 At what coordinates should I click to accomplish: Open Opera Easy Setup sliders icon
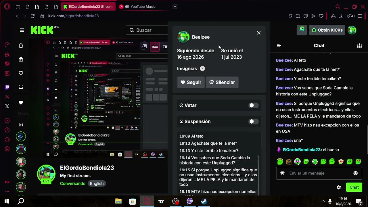pyautogui.click(x=360, y=16)
